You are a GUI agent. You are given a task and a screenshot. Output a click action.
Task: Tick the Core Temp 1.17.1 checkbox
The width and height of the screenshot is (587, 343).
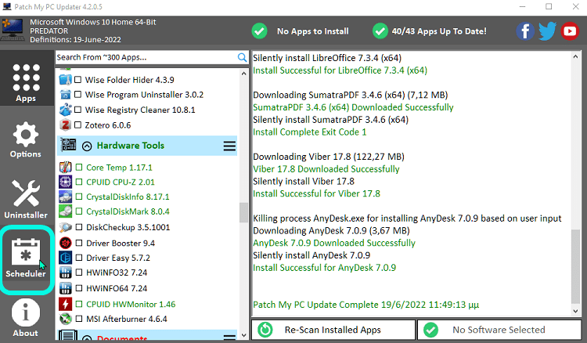[79, 168]
